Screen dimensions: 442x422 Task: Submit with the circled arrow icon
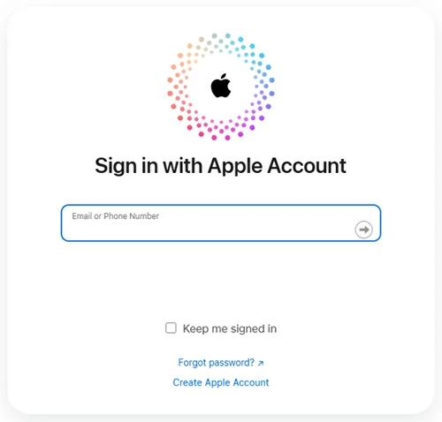(363, 230)
